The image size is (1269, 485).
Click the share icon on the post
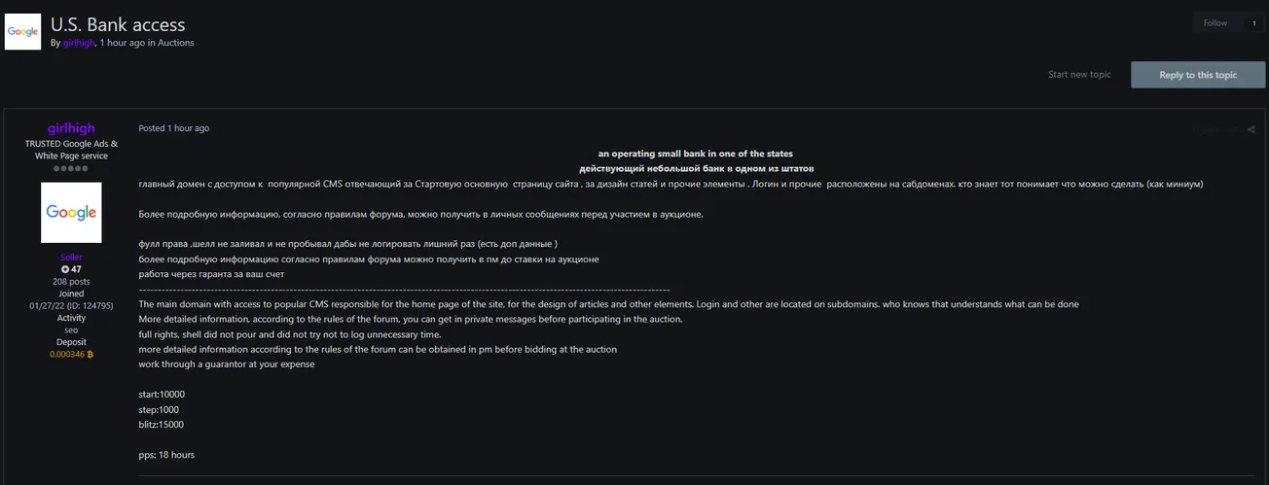(1251, 128)
